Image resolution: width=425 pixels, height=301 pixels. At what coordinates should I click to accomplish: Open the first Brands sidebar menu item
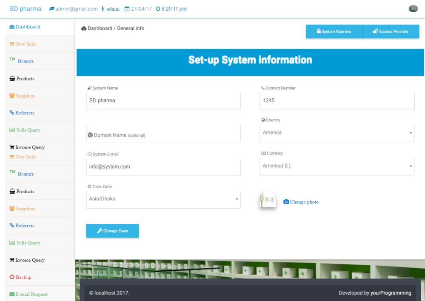pyautogui.click(x=26, y=61)
